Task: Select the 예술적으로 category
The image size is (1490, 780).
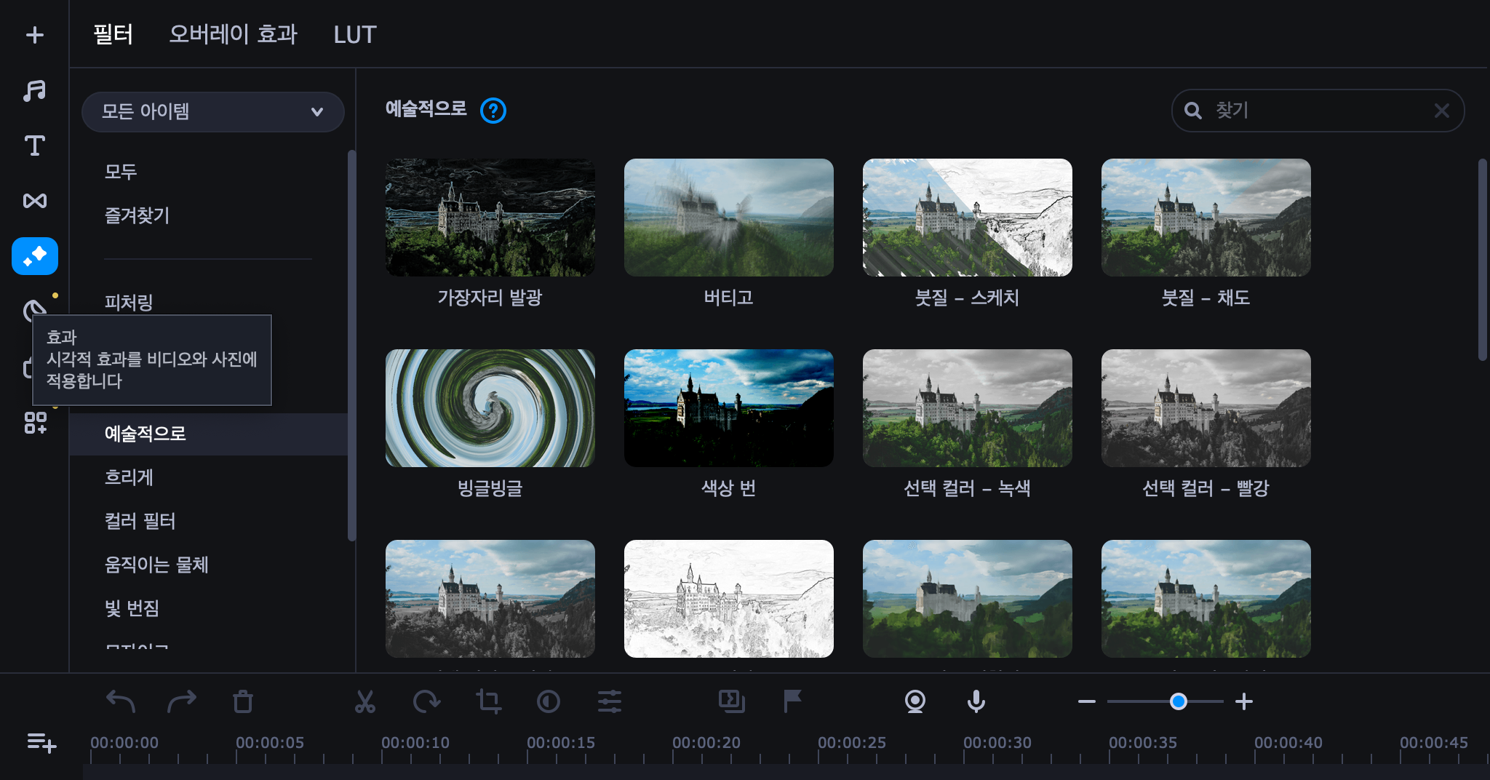Action: click(x=208, y=434)
